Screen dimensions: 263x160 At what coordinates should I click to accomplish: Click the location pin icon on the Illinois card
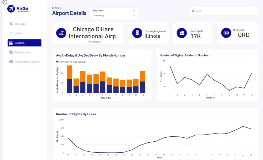[137, 33]
